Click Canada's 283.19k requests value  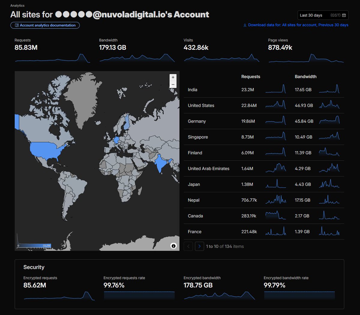(x=249, y=216)
